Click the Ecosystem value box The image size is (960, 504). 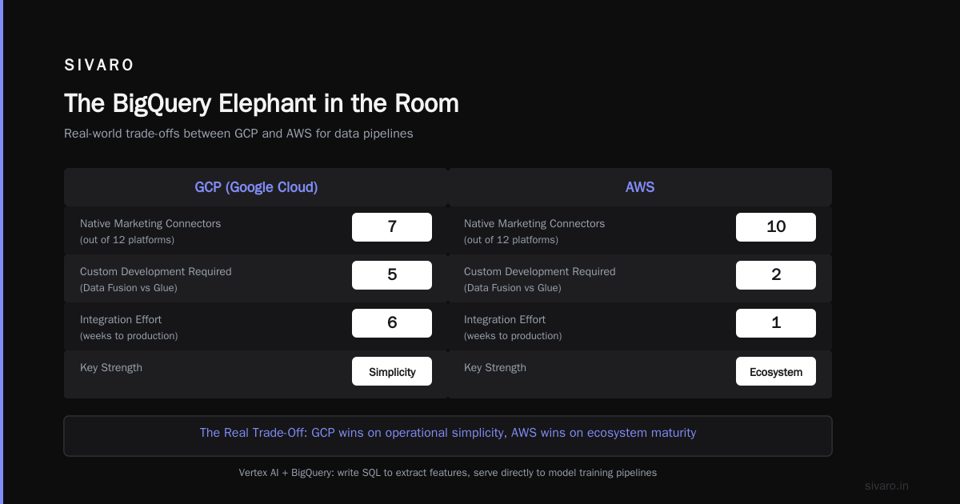click(776, 371)
